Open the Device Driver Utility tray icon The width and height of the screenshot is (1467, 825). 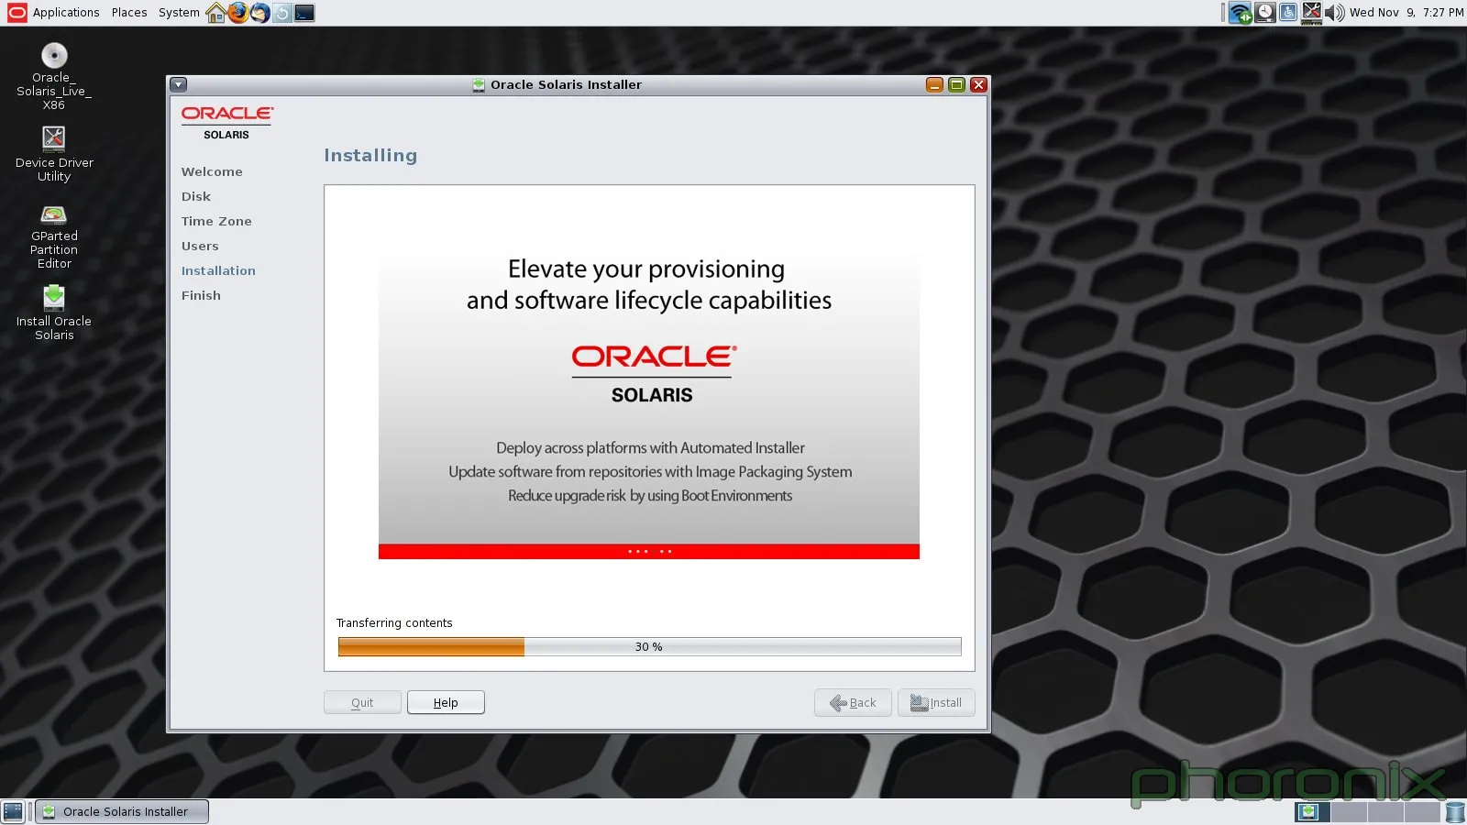point(1312,13)
